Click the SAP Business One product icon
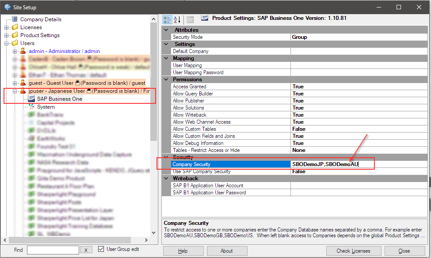431x258 pixels. pos(32,99)
